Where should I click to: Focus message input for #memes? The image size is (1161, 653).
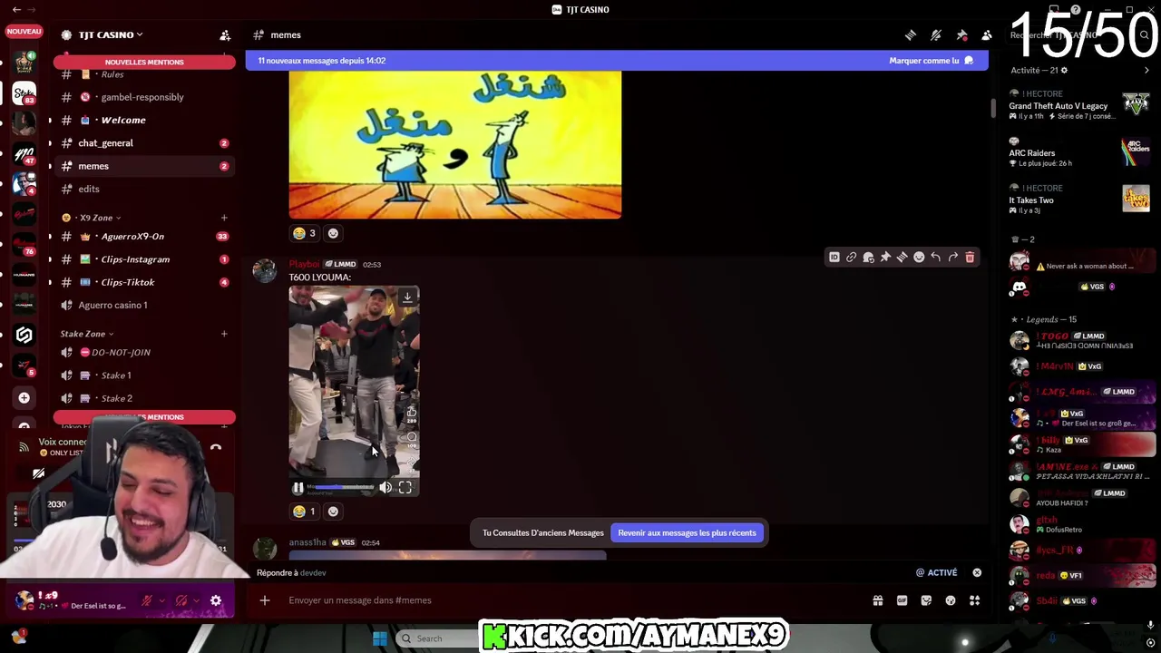(x=571, y=600)
